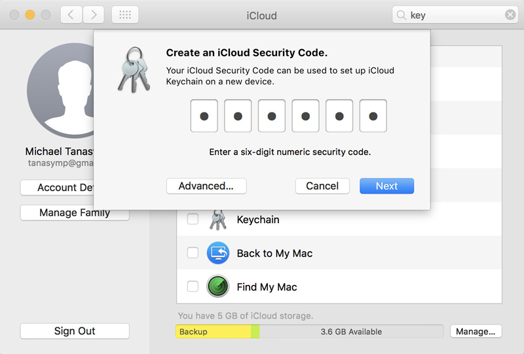
Task: Click the search field containing 'key'
Action: [x=455, y=15]
